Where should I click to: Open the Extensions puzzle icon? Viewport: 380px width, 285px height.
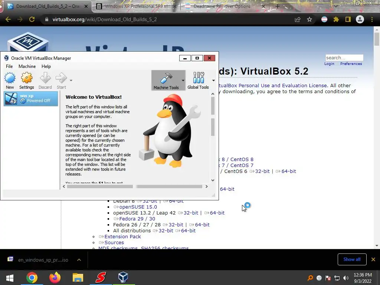click(336, 19)
